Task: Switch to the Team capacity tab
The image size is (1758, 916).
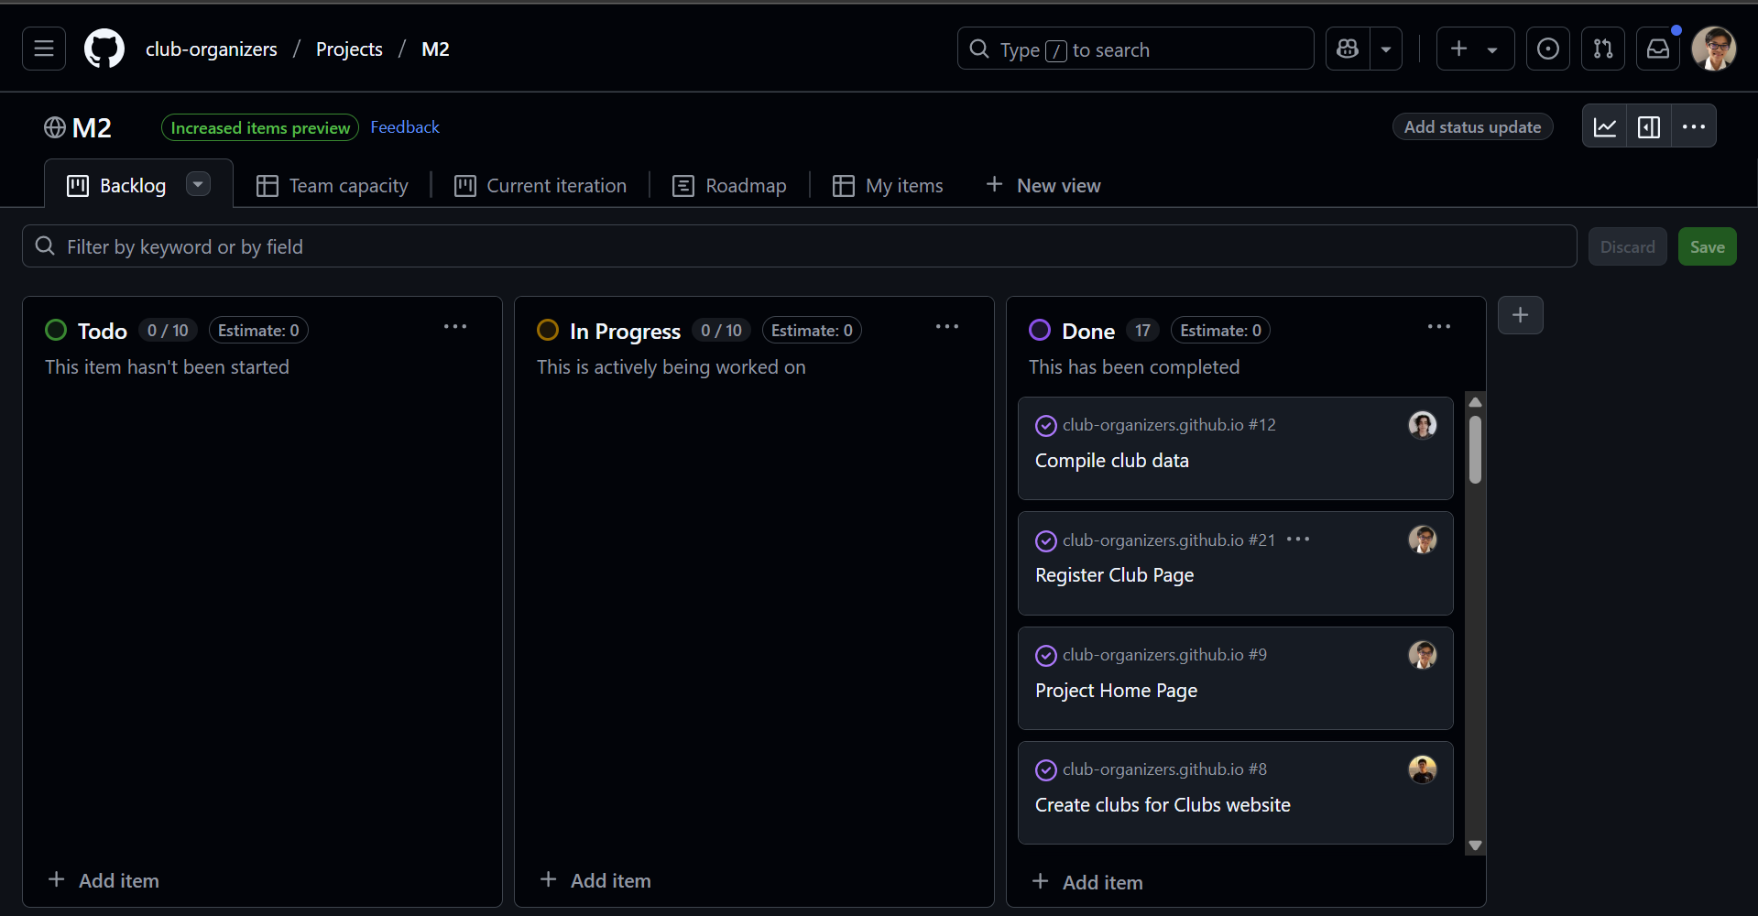Action: click(332, 186)
